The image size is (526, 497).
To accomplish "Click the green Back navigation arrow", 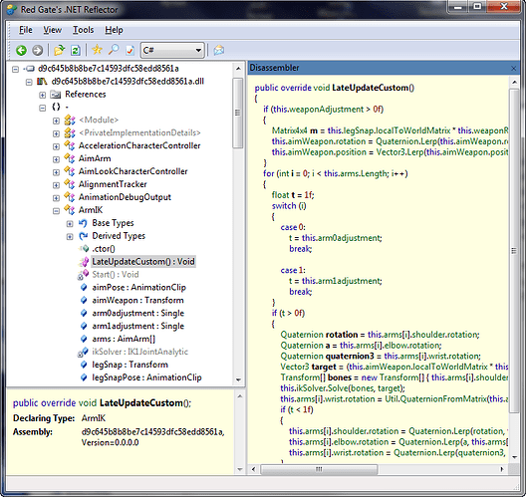I will 21,51.
